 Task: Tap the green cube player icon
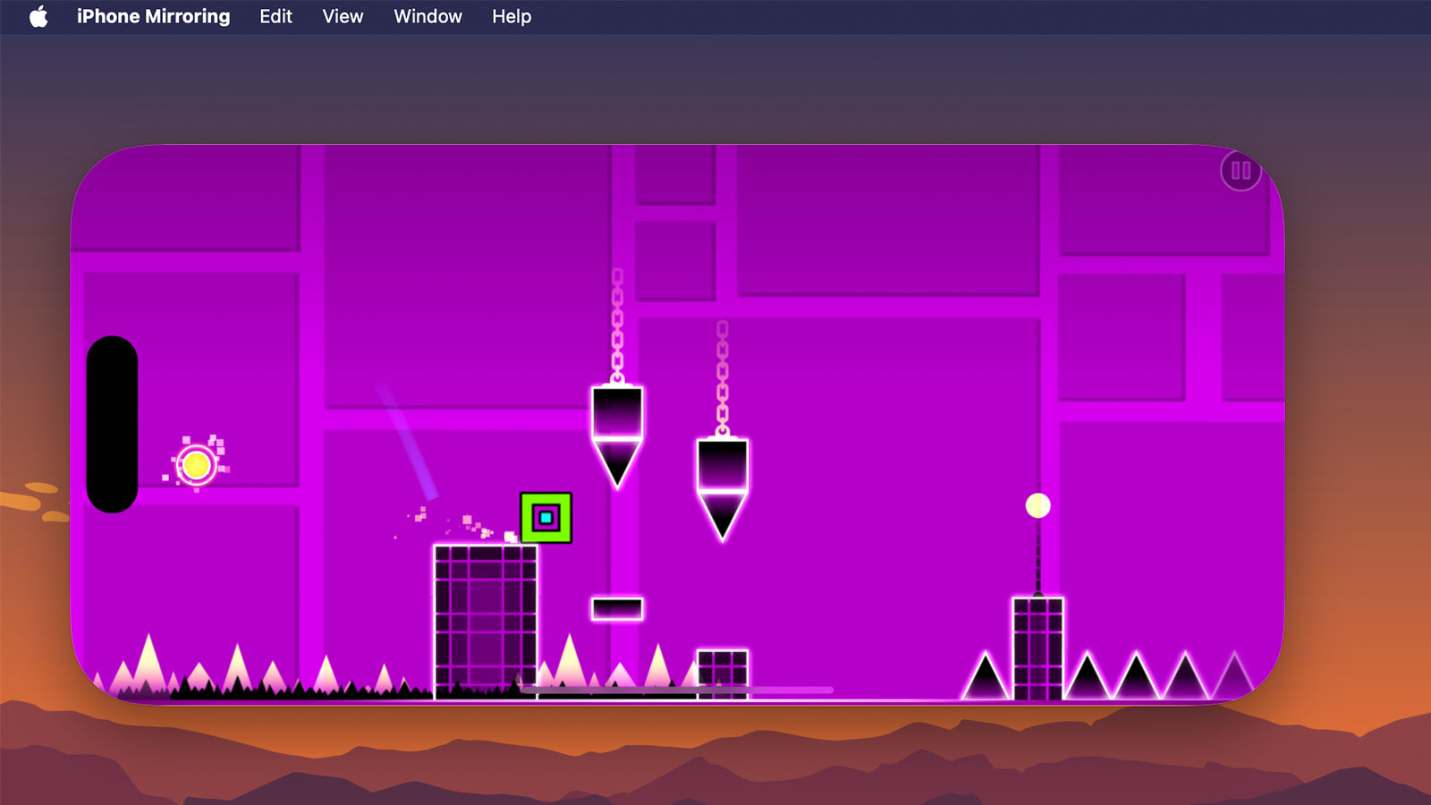tap(546, 517)
